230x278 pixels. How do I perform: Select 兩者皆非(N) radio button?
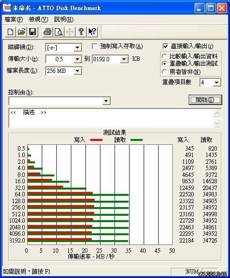pyautogui.click(x=164, y=72)
